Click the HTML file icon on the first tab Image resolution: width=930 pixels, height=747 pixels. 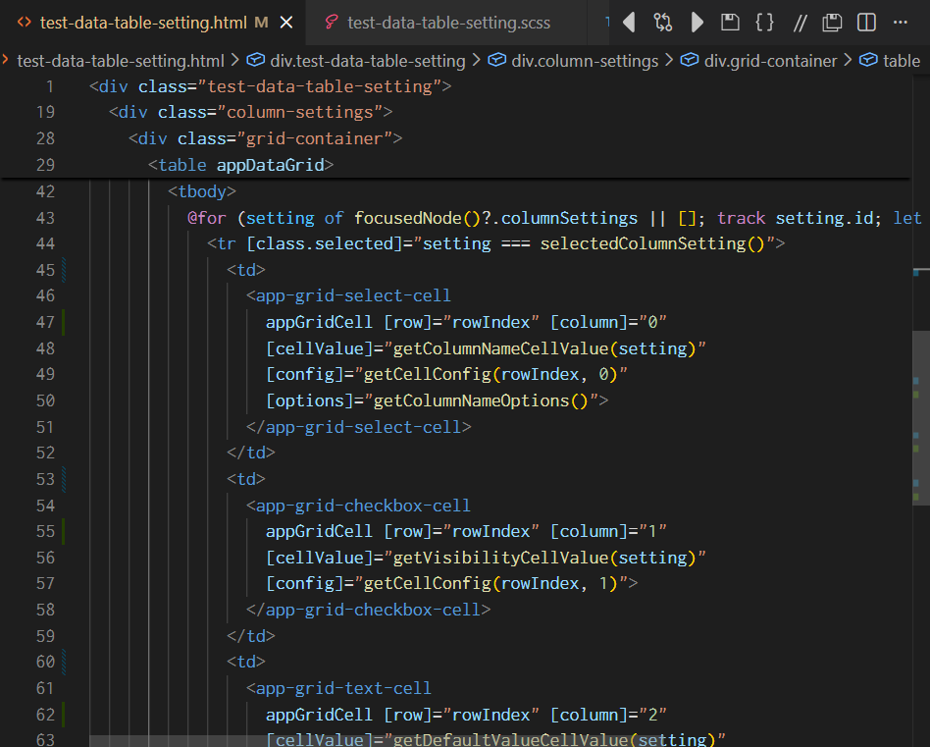(25, 23)
